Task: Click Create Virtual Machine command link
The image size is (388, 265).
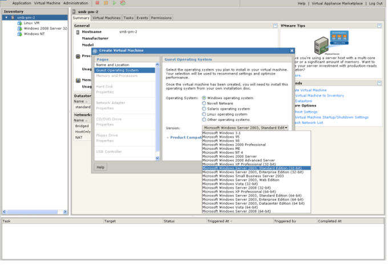Action: [x=310, y=90]
